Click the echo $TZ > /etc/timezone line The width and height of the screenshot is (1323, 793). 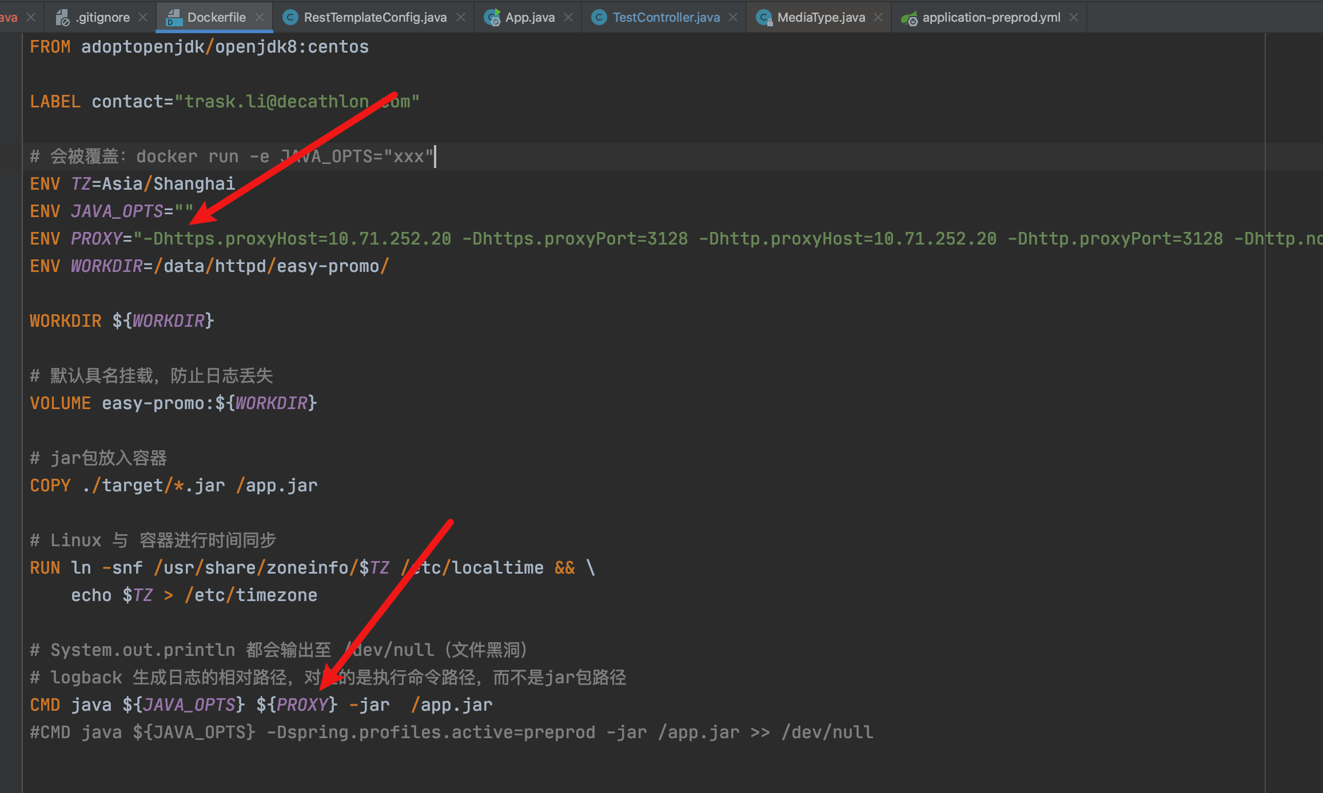click(x=194, y=595)
